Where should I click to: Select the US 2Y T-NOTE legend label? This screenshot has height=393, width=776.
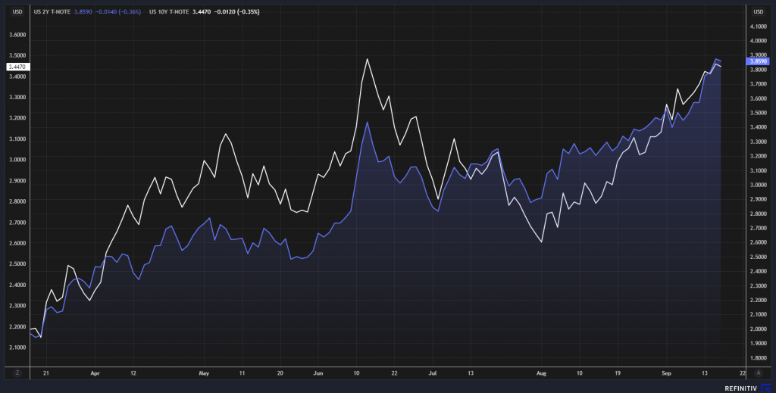(52, 12)
